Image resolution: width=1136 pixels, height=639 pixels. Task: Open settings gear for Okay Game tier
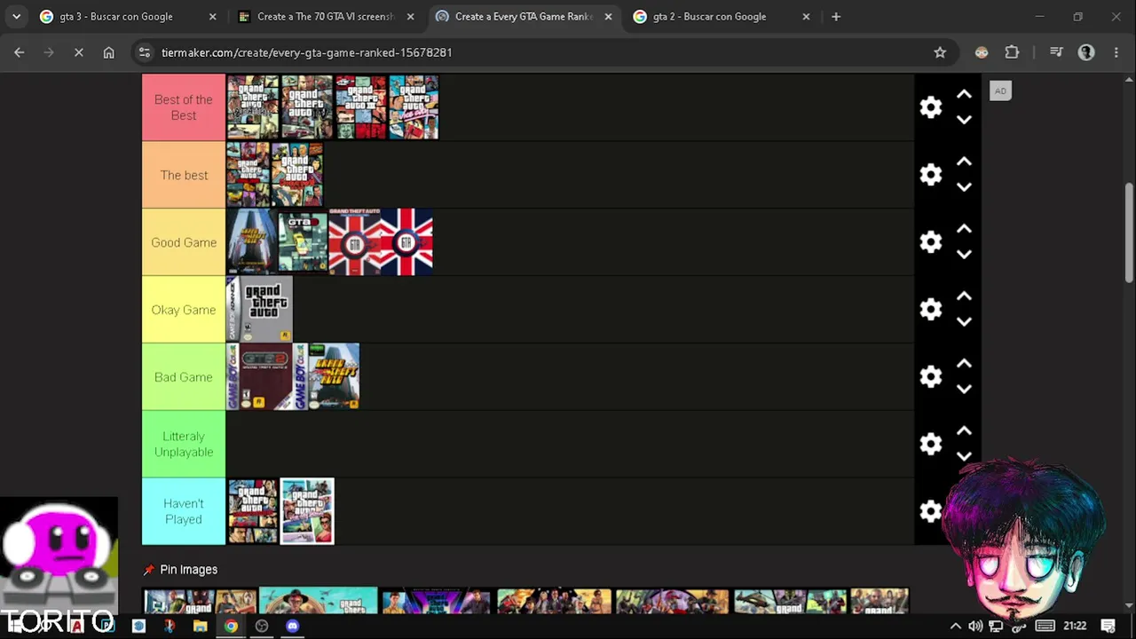(930, 310)
